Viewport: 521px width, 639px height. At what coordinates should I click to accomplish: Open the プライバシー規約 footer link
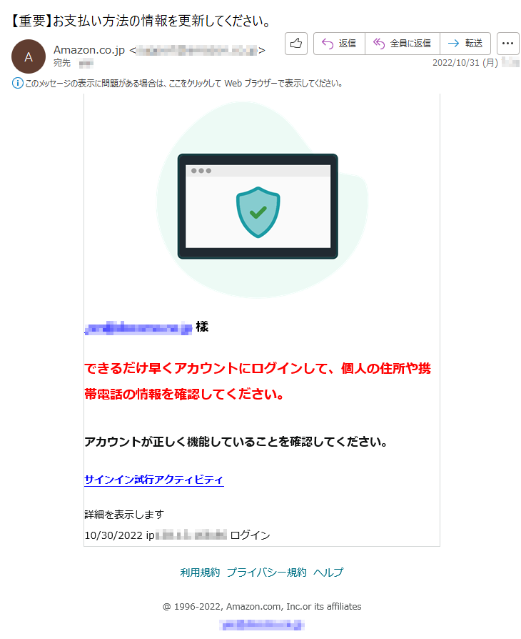click(267, 573)
